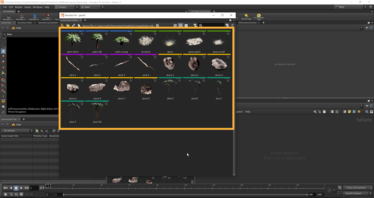Screen dimensions: 374x198
Task: Open the (no entries) dropdown in Scene Graph Tree
Action: [17, 131]
